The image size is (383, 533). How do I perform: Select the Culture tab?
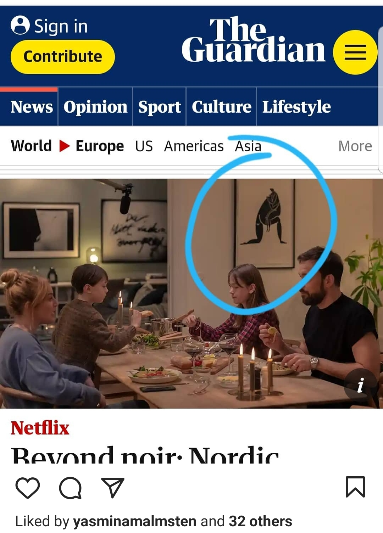221,107
